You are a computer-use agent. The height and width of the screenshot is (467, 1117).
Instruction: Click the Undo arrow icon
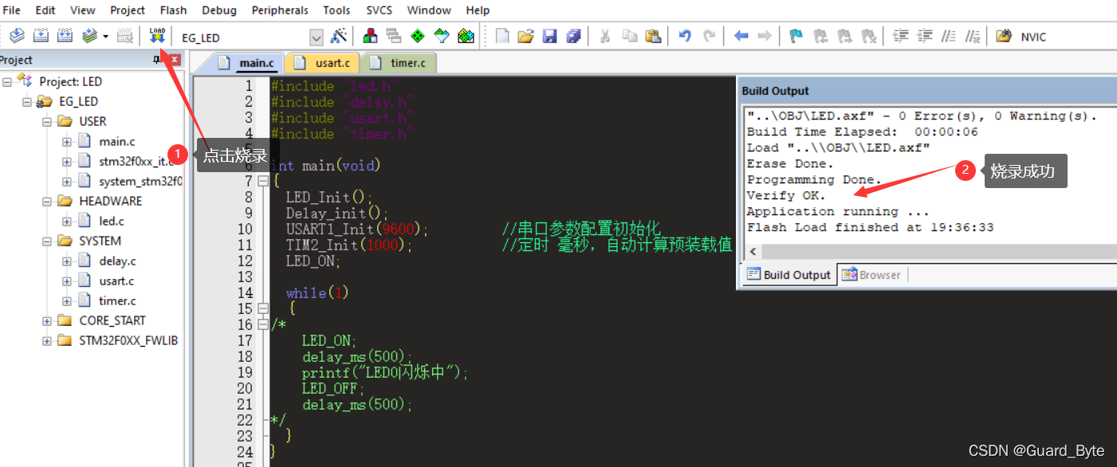pyautogui.click(x=685, y=36)
